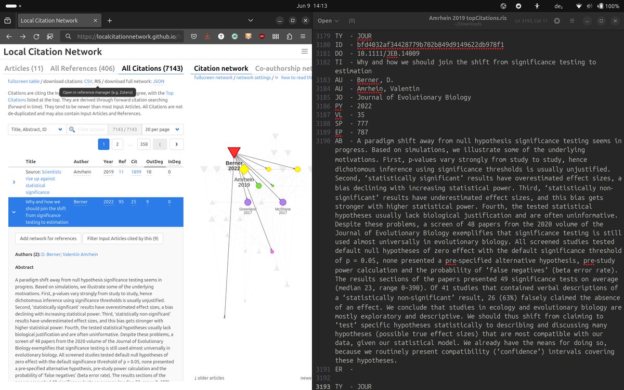The height and width of the screenshot is (390, 624).
Task: Go forward in browser history
Action: pos(22,37)
